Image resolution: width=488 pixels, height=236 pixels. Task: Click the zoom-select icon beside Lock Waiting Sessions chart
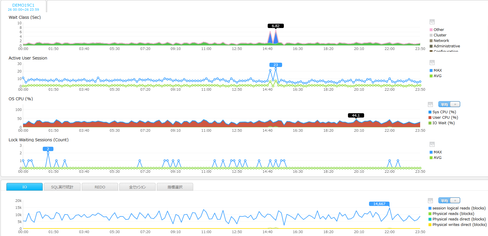(432, 144)
